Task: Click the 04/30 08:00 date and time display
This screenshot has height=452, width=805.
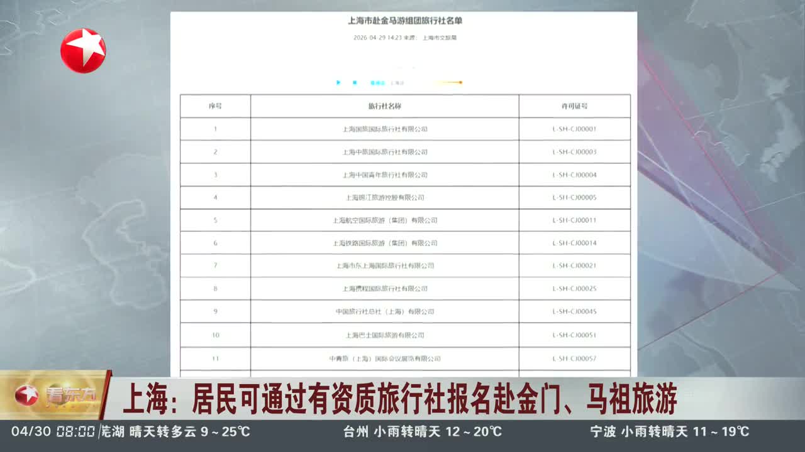Action: 53,432
